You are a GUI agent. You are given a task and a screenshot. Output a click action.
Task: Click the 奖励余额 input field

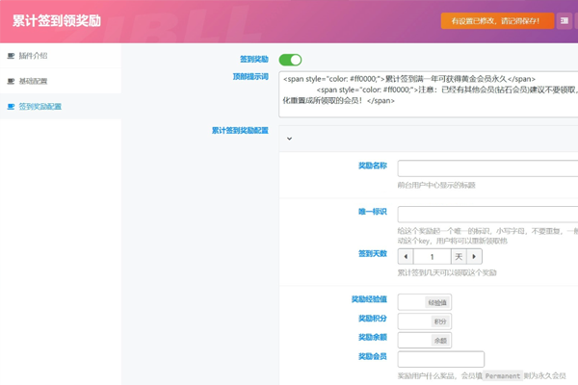click(411, 340)
